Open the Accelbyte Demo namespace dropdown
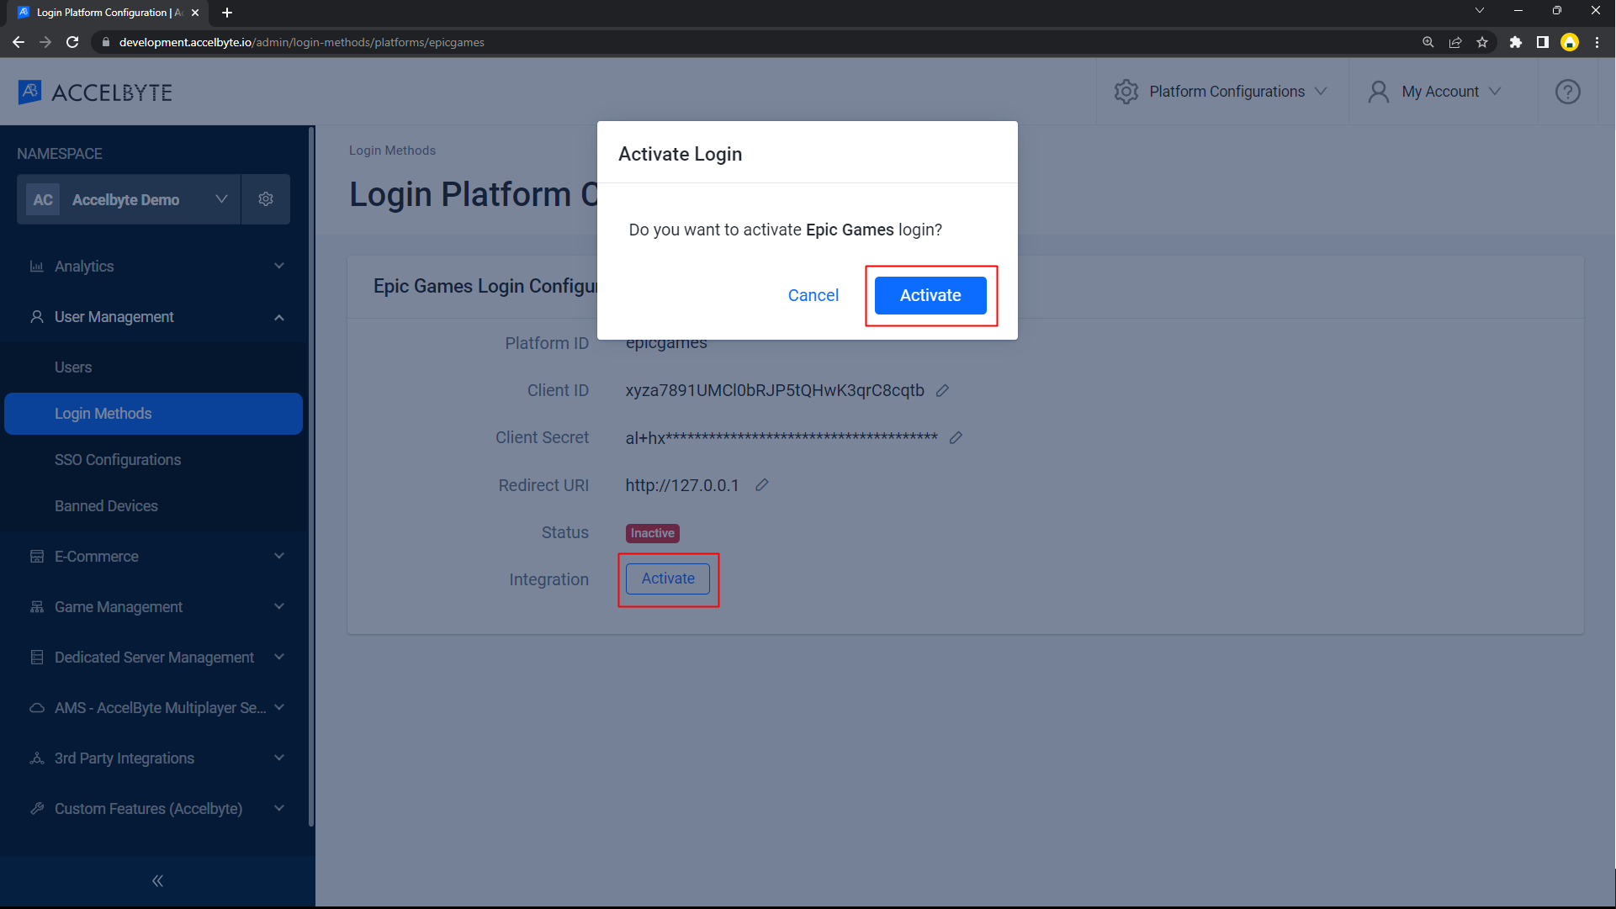The image size is (1616, 909). point(129,199)
